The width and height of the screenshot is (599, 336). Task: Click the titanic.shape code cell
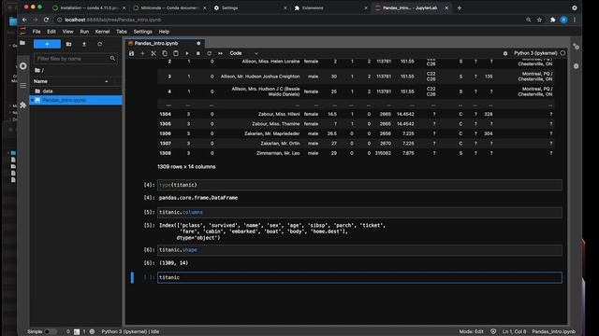[359, 250]
